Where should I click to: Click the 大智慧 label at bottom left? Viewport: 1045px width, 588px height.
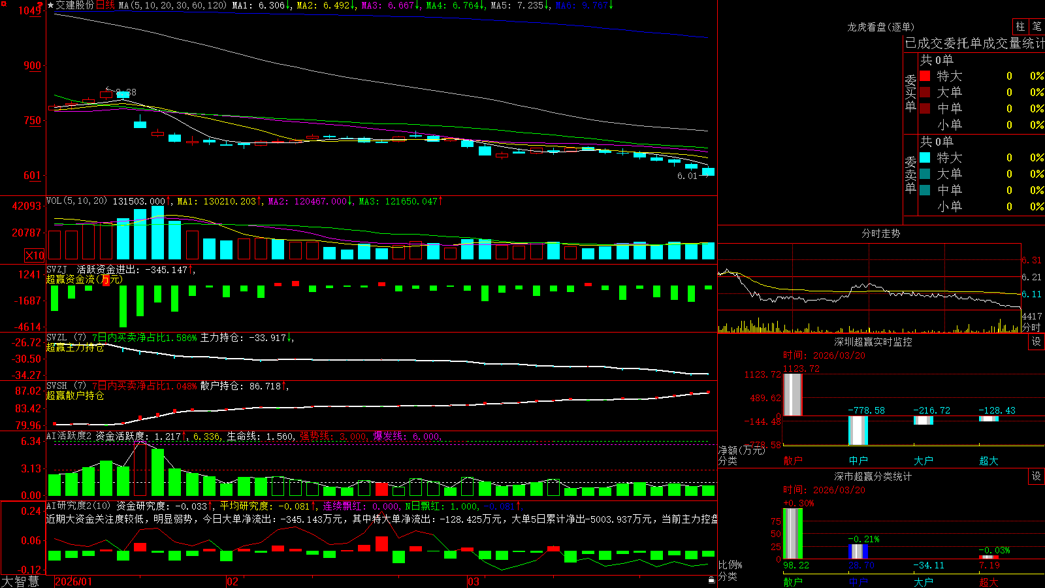(20, 581)
